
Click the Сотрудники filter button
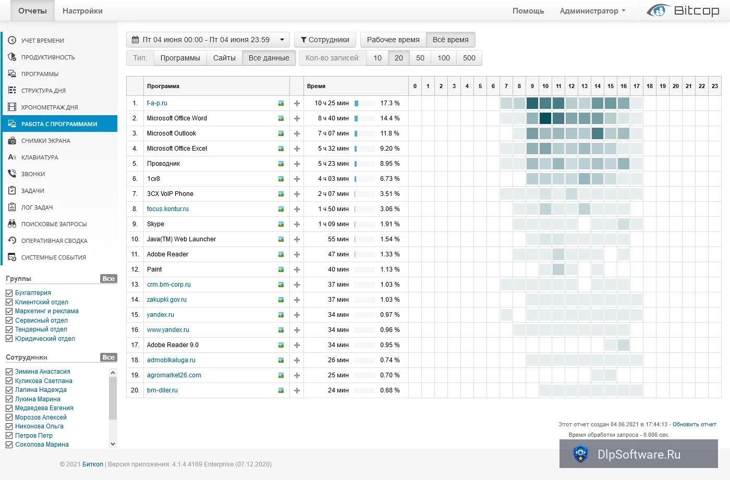coord(325,40)
